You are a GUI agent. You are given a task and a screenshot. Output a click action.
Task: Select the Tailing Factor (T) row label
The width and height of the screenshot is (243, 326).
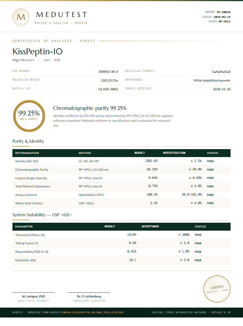click(x=27, y=243)
